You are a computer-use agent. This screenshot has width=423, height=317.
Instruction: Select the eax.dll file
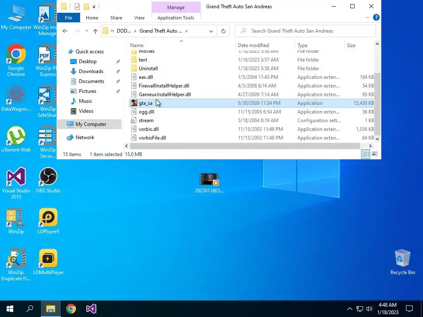pyautogui.click(x=146, y=77)
